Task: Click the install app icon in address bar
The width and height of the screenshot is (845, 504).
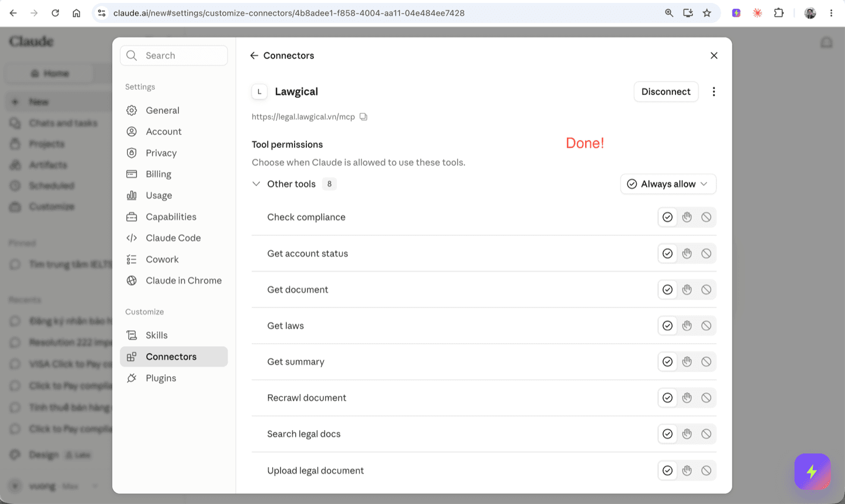Action: click(688, 13)
